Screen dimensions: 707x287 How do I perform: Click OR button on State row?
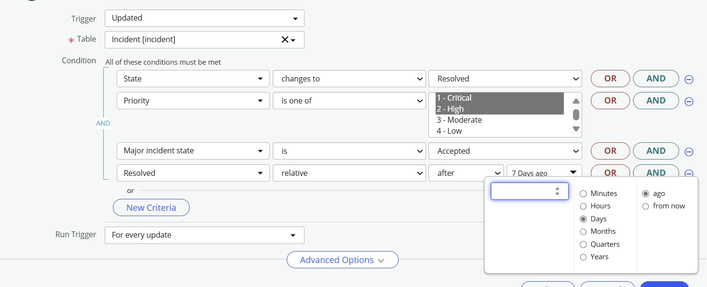(x=610, y=79)
